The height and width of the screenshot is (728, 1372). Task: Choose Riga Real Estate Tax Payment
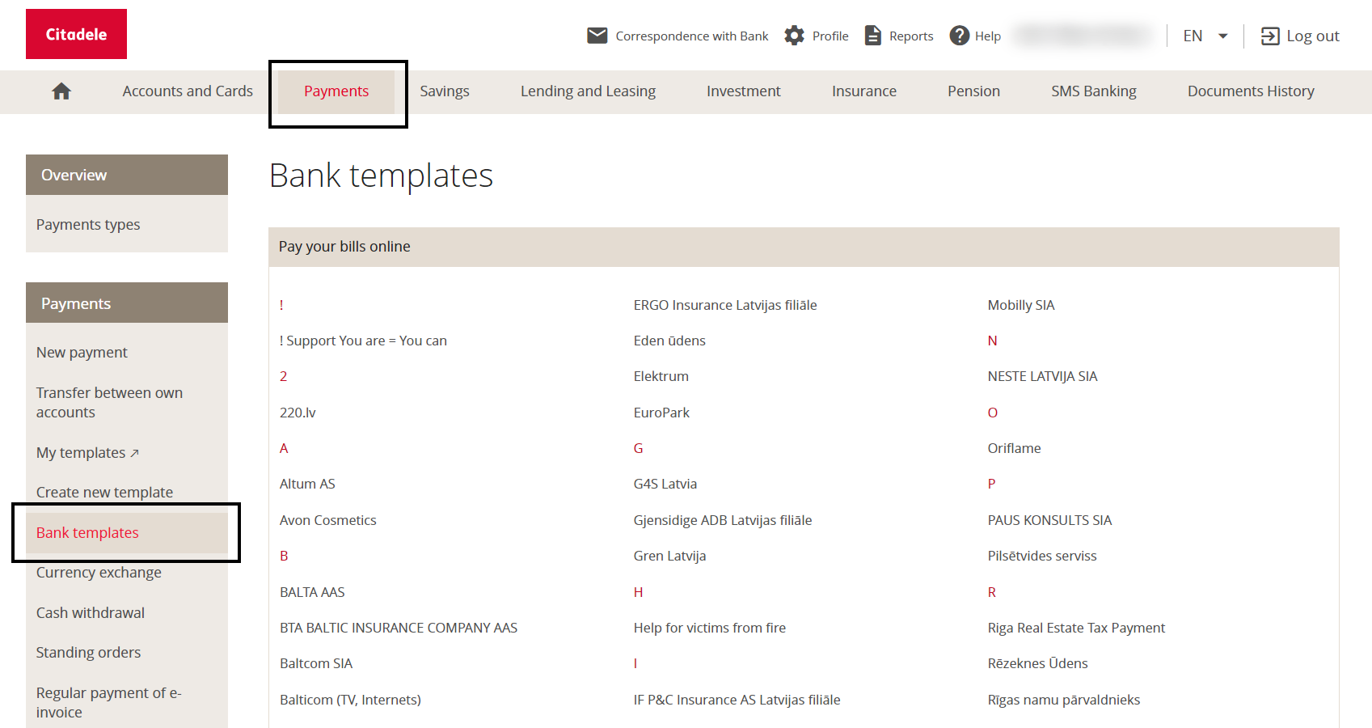(1076, 628)
